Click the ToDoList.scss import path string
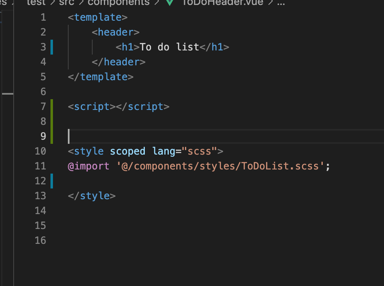 [220, 166]
